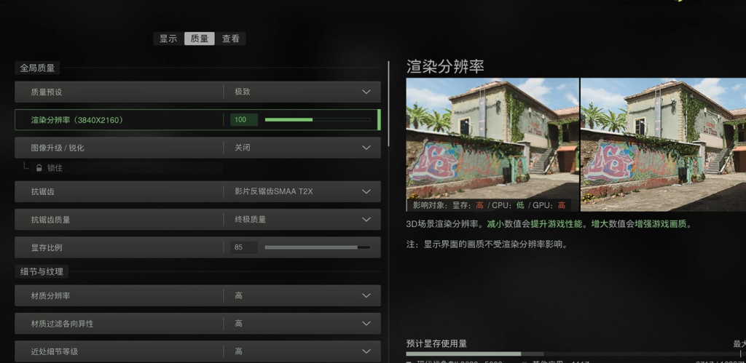Open the 材质分辨率 dropdown

[x=366, y=295]
